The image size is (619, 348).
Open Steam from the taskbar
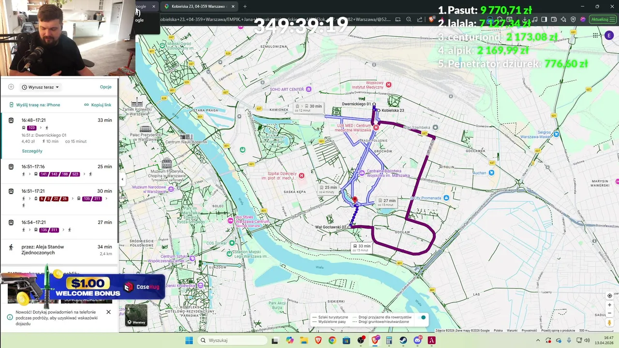[403, 340]
